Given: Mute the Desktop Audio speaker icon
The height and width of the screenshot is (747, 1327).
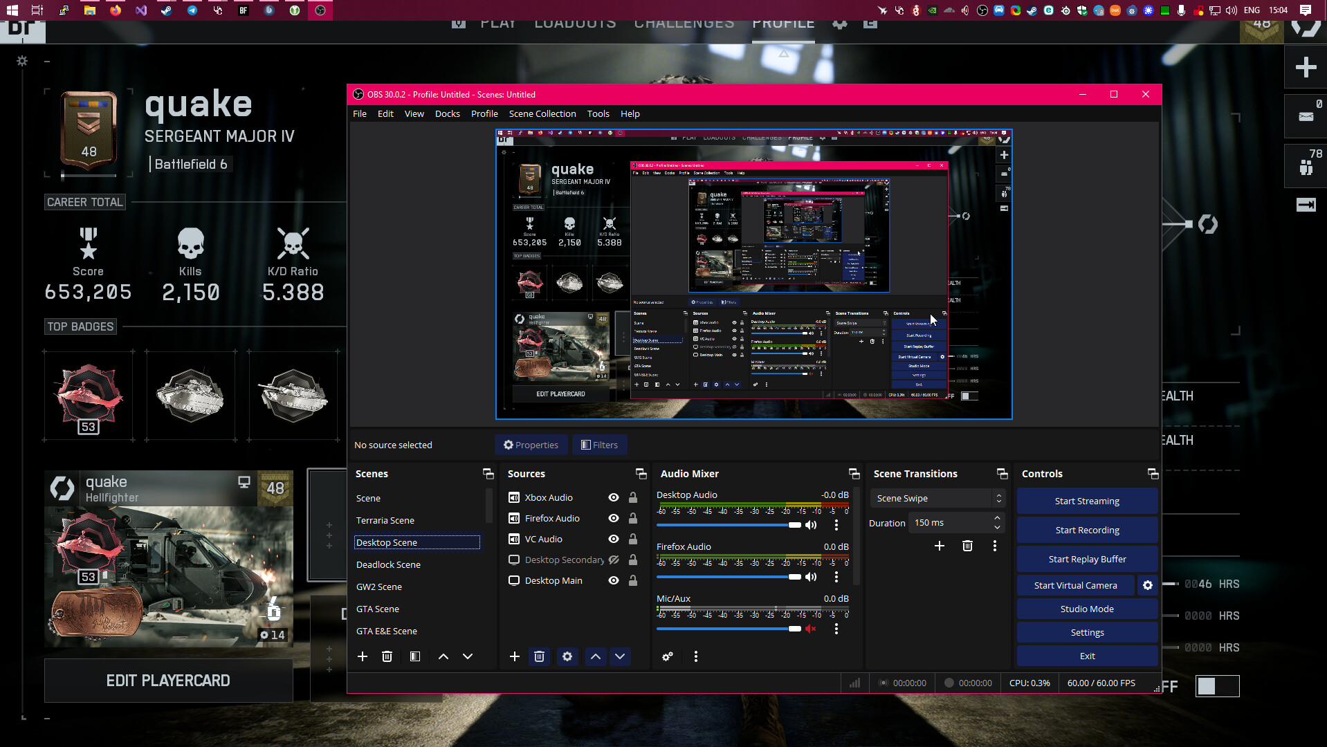Looking at the screenshot, I should coord(811,525).
